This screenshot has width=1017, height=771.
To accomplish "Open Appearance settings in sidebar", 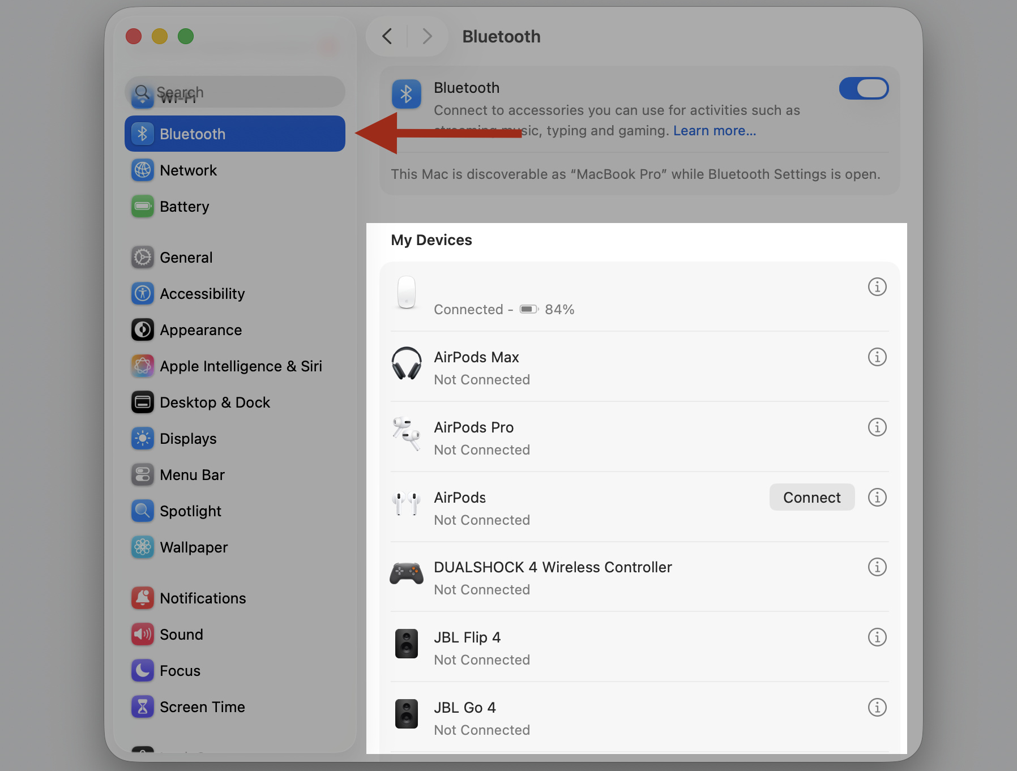I will click(235, 329).
